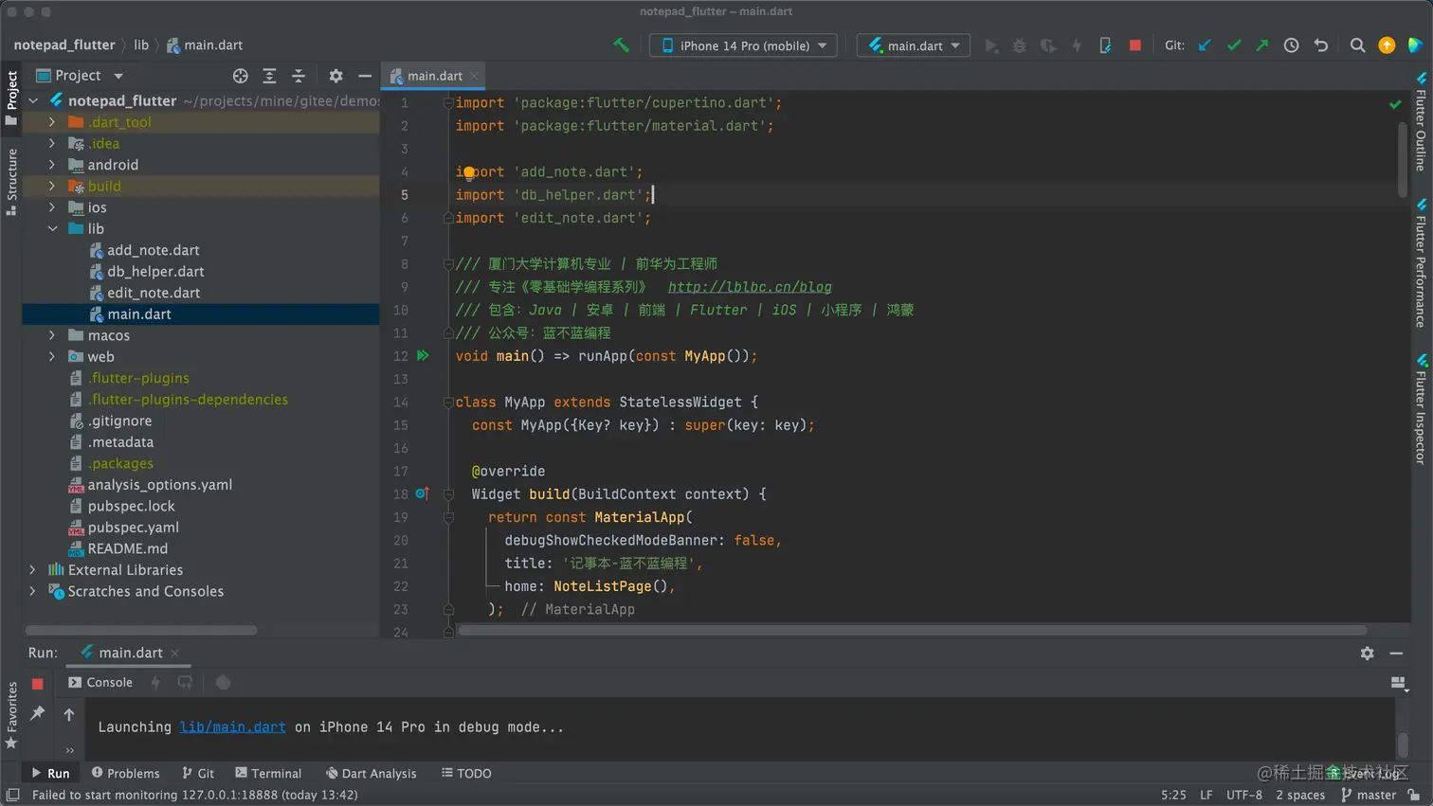Open the TODO tool tab
The width and height of the screenshot is (1433, 806).
click(x=466, y=773)
